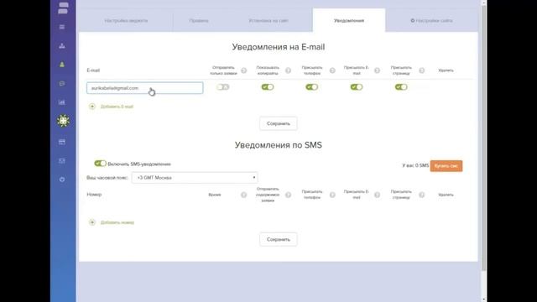Toggle 'Включить SMS-уведомления' switch

click(x=101, y=164)
